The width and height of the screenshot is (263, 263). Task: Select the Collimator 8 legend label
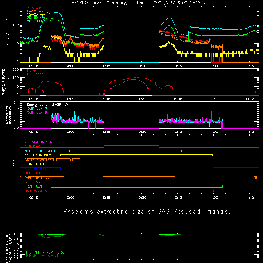37,108
